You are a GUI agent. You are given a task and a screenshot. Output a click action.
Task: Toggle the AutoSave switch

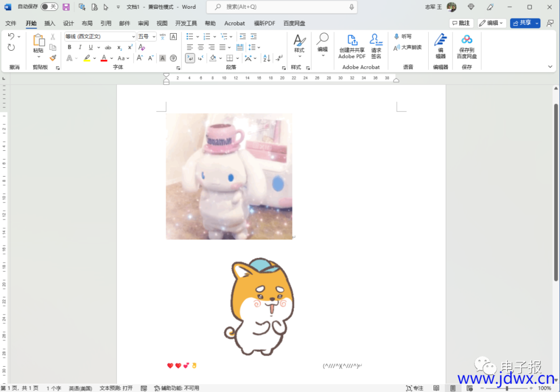click(49, 7)
